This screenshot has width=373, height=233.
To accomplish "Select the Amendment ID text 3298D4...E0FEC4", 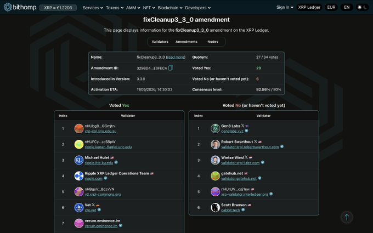I will pyautogui.click(x=152, y=68).
